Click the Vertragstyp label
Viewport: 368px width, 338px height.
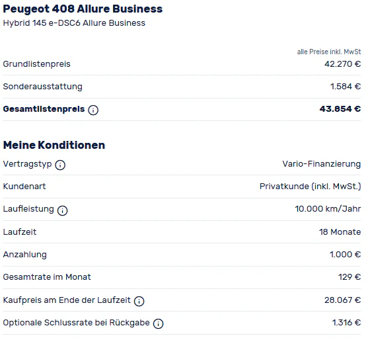point(27,164)
